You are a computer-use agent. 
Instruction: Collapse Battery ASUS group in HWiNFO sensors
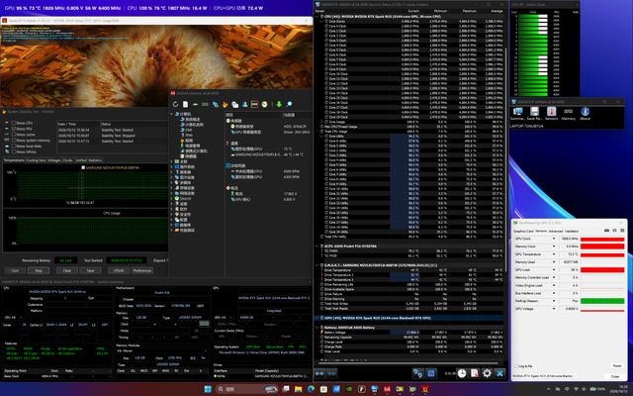tap(316, 328)
